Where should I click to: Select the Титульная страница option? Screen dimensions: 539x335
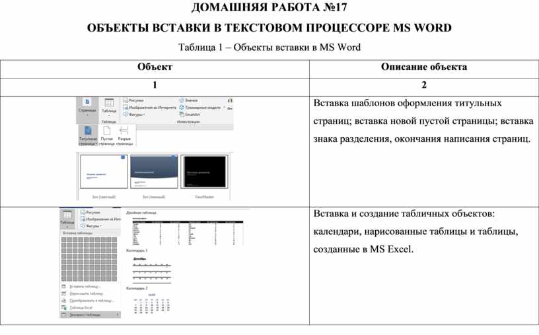(x=88, y=135)
